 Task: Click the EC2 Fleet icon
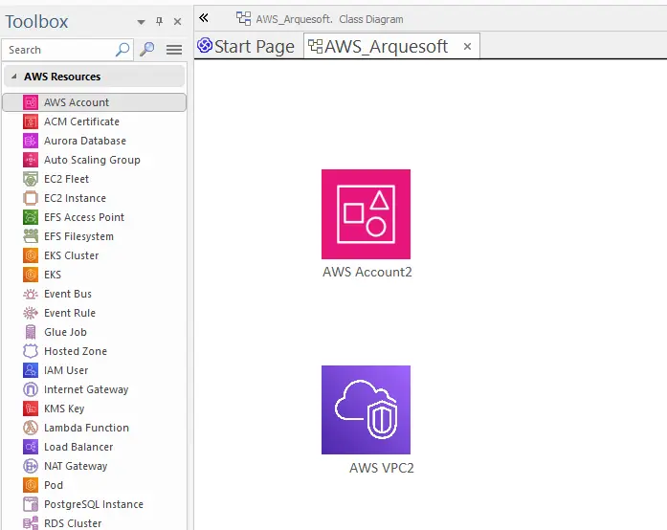pos(31,179)
